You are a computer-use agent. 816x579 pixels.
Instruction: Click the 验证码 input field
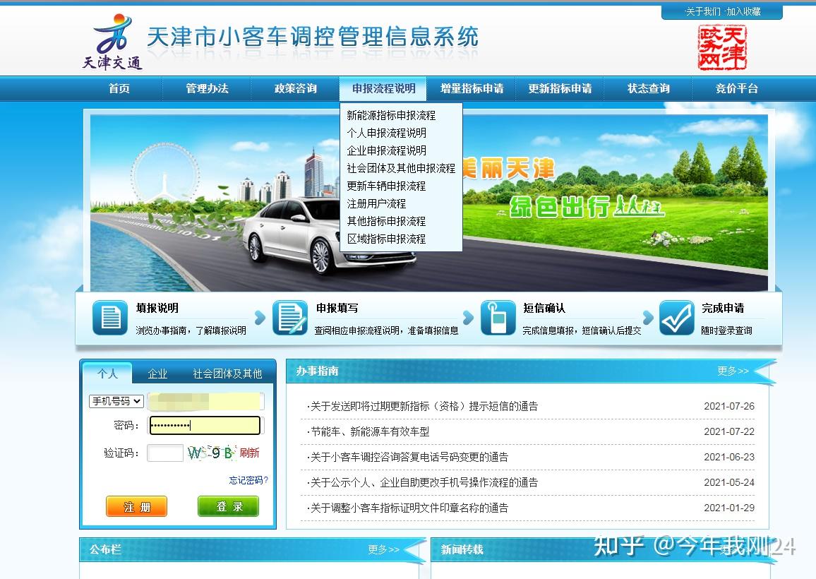pyautogui.click(x=164, y=452)
